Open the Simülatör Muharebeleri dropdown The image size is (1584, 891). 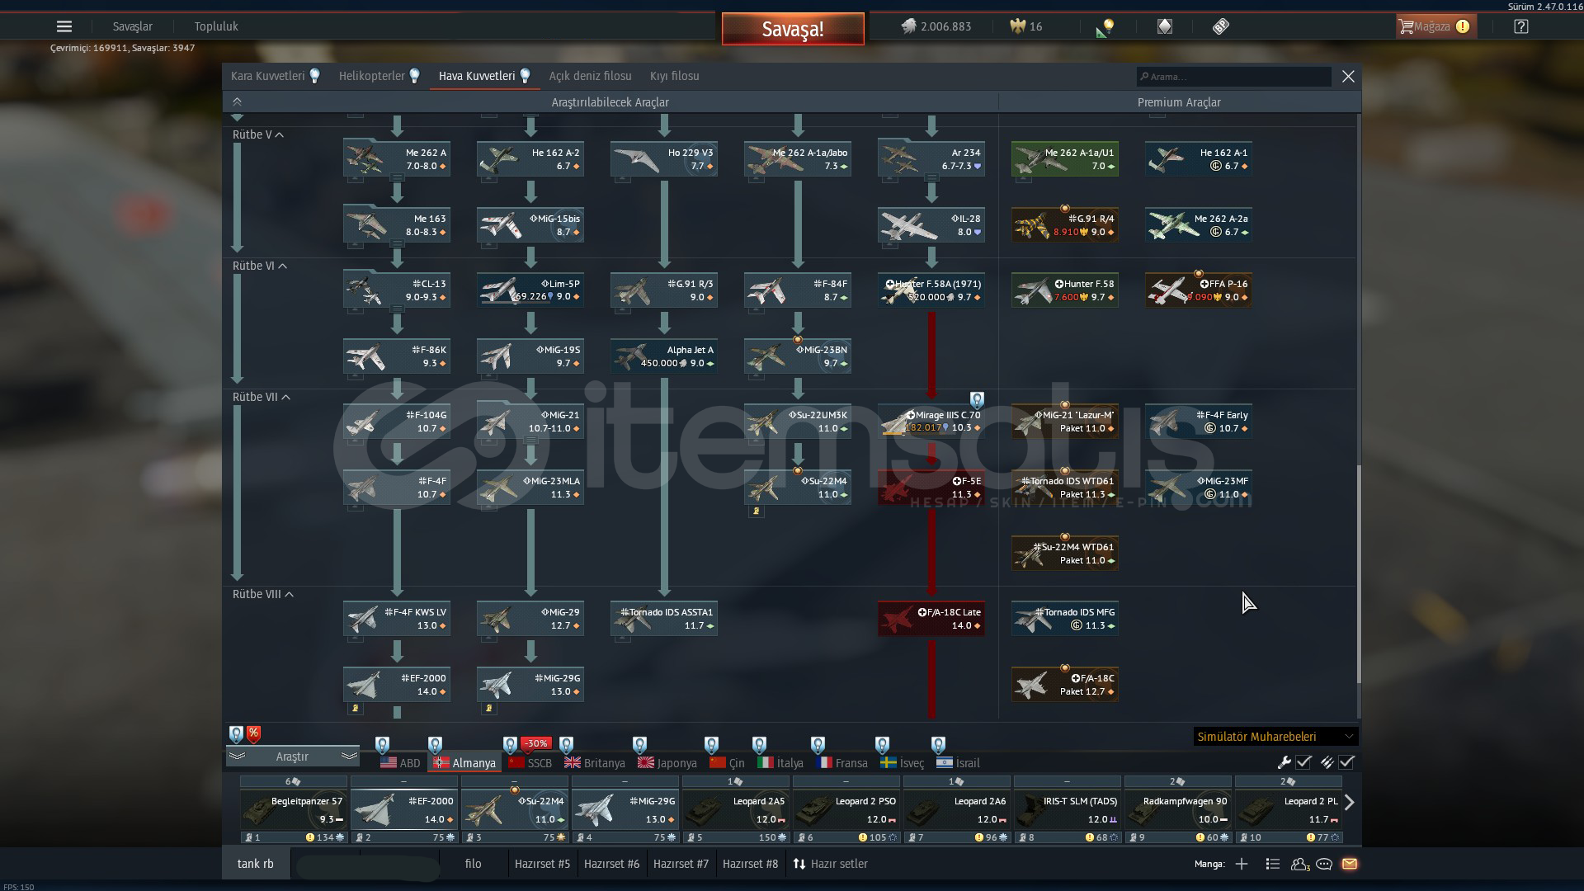click(x=1275, y=737)
